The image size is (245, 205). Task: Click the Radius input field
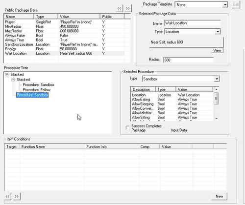click(188, 60)
